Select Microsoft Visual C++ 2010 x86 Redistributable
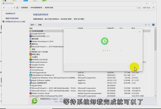This screenshot has height=109, width=161. point(90,88)
